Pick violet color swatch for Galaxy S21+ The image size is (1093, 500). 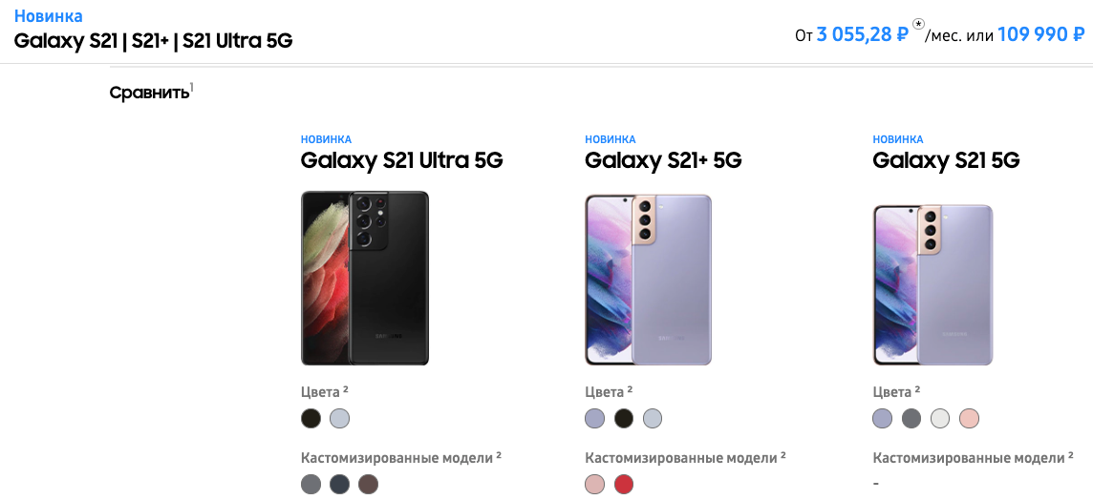click(595, 418)
